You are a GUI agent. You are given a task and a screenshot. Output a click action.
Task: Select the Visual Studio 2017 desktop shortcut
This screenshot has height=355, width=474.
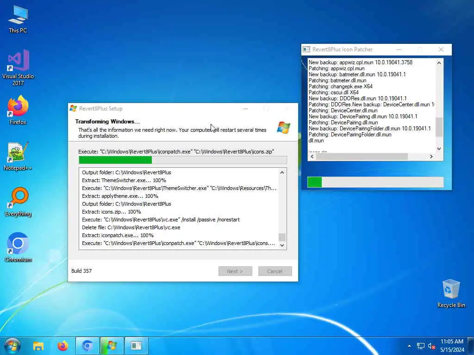pyautogui.click(x=18, y=67)
